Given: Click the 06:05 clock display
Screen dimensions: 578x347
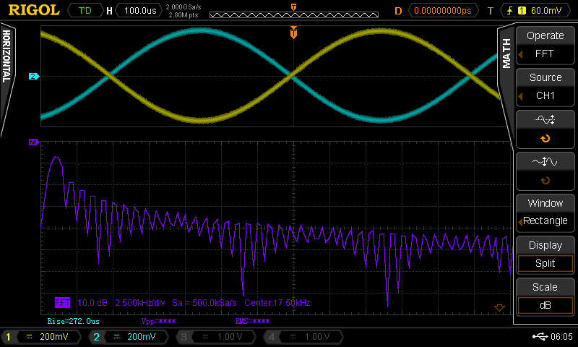Looking at the screenshot, I should pyautogui.click(x=561, y=337).
